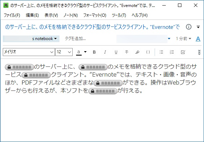The height and width of the screenshot is (142, 204).
Task: Open the フォーマット(O) menu
Action: click(x=95, y=15)
